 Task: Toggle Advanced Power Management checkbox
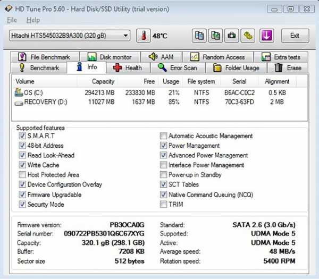163,155
